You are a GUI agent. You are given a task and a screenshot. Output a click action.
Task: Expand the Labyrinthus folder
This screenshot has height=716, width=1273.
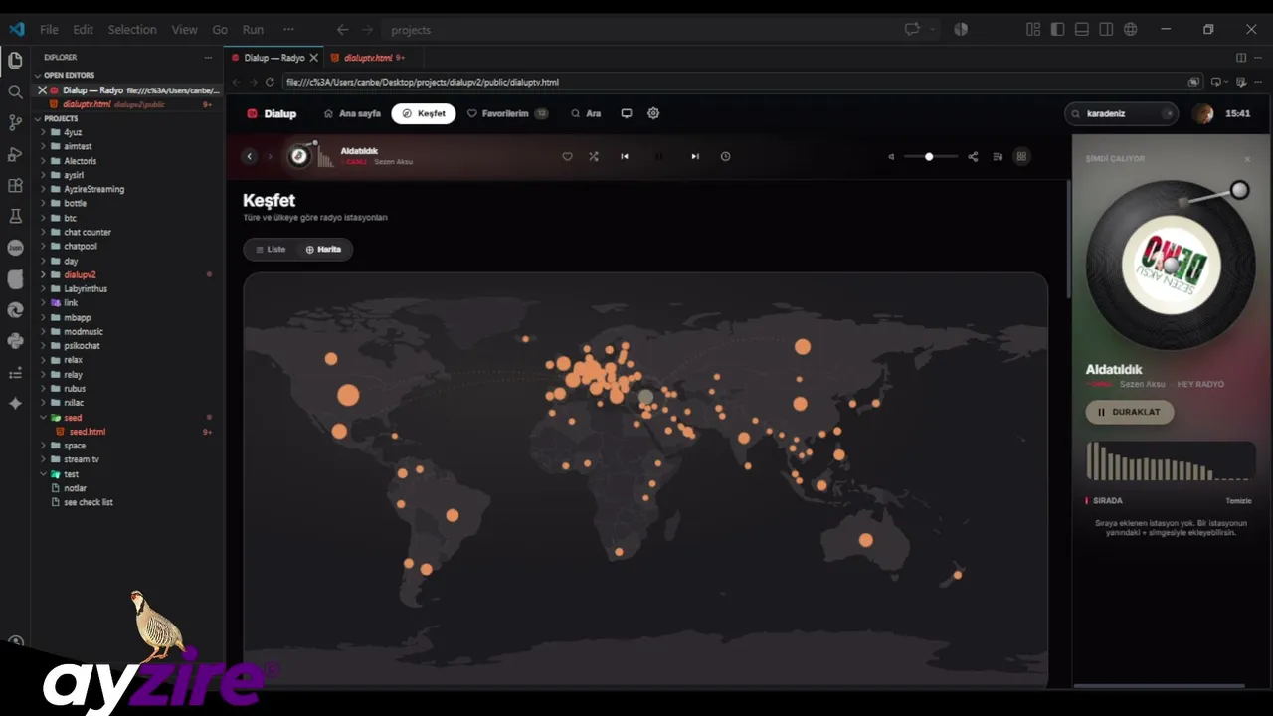(127, 288)
